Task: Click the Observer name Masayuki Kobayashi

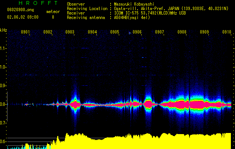Action: [134, 4]
